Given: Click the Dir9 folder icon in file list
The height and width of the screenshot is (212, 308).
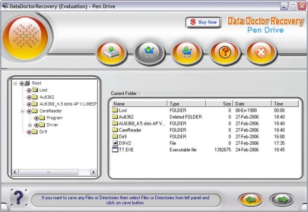Looking at the screenshot, I should coord(115,136).
